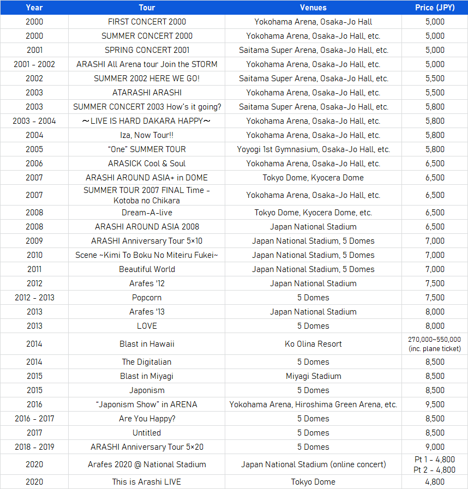Click the Pt 1 - 4,800 price cell
The image size is (468, 489).
[435, 464]
